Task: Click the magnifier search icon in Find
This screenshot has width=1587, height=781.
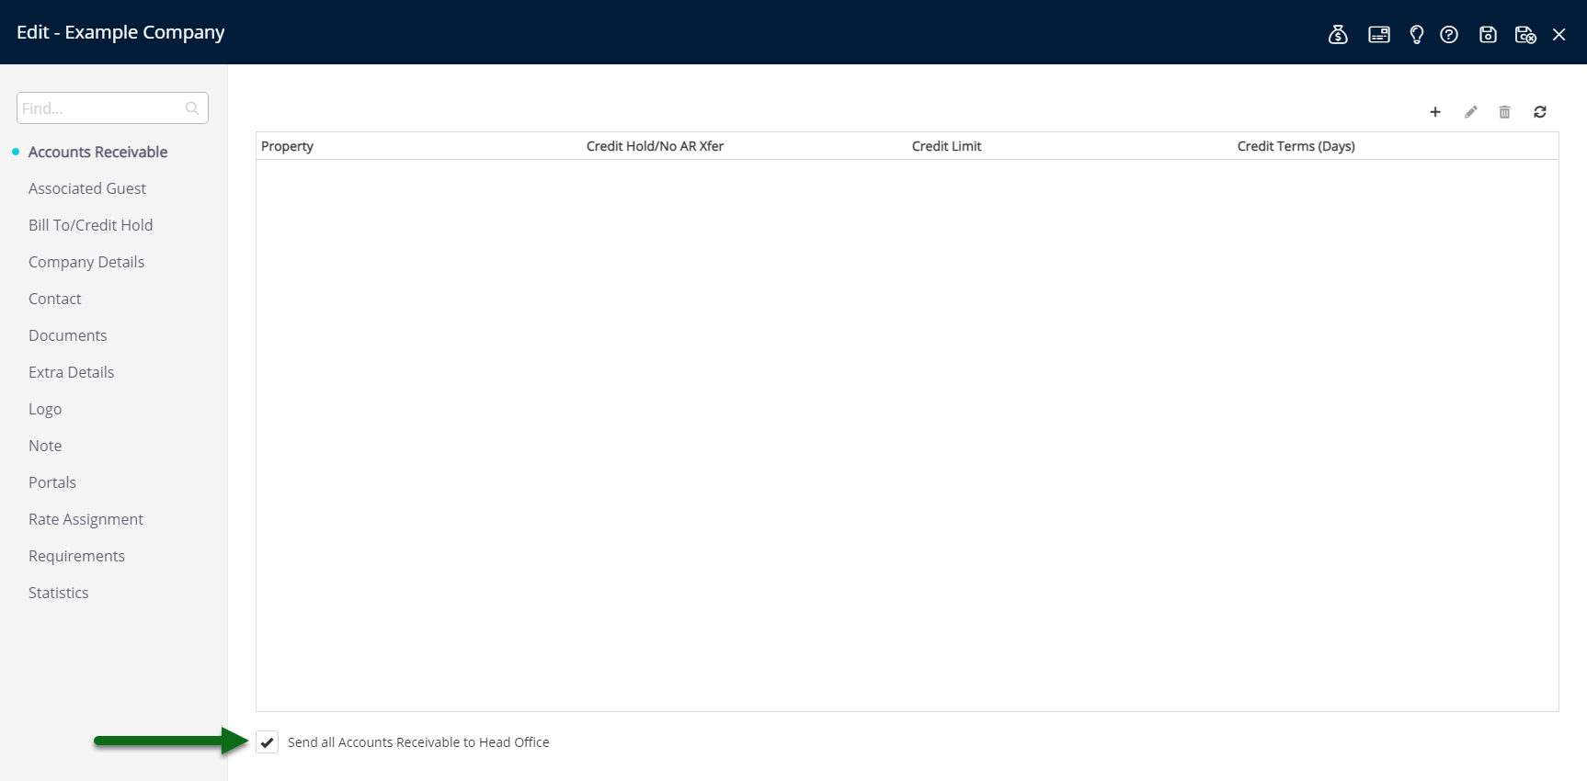Action: coord(191,108)
